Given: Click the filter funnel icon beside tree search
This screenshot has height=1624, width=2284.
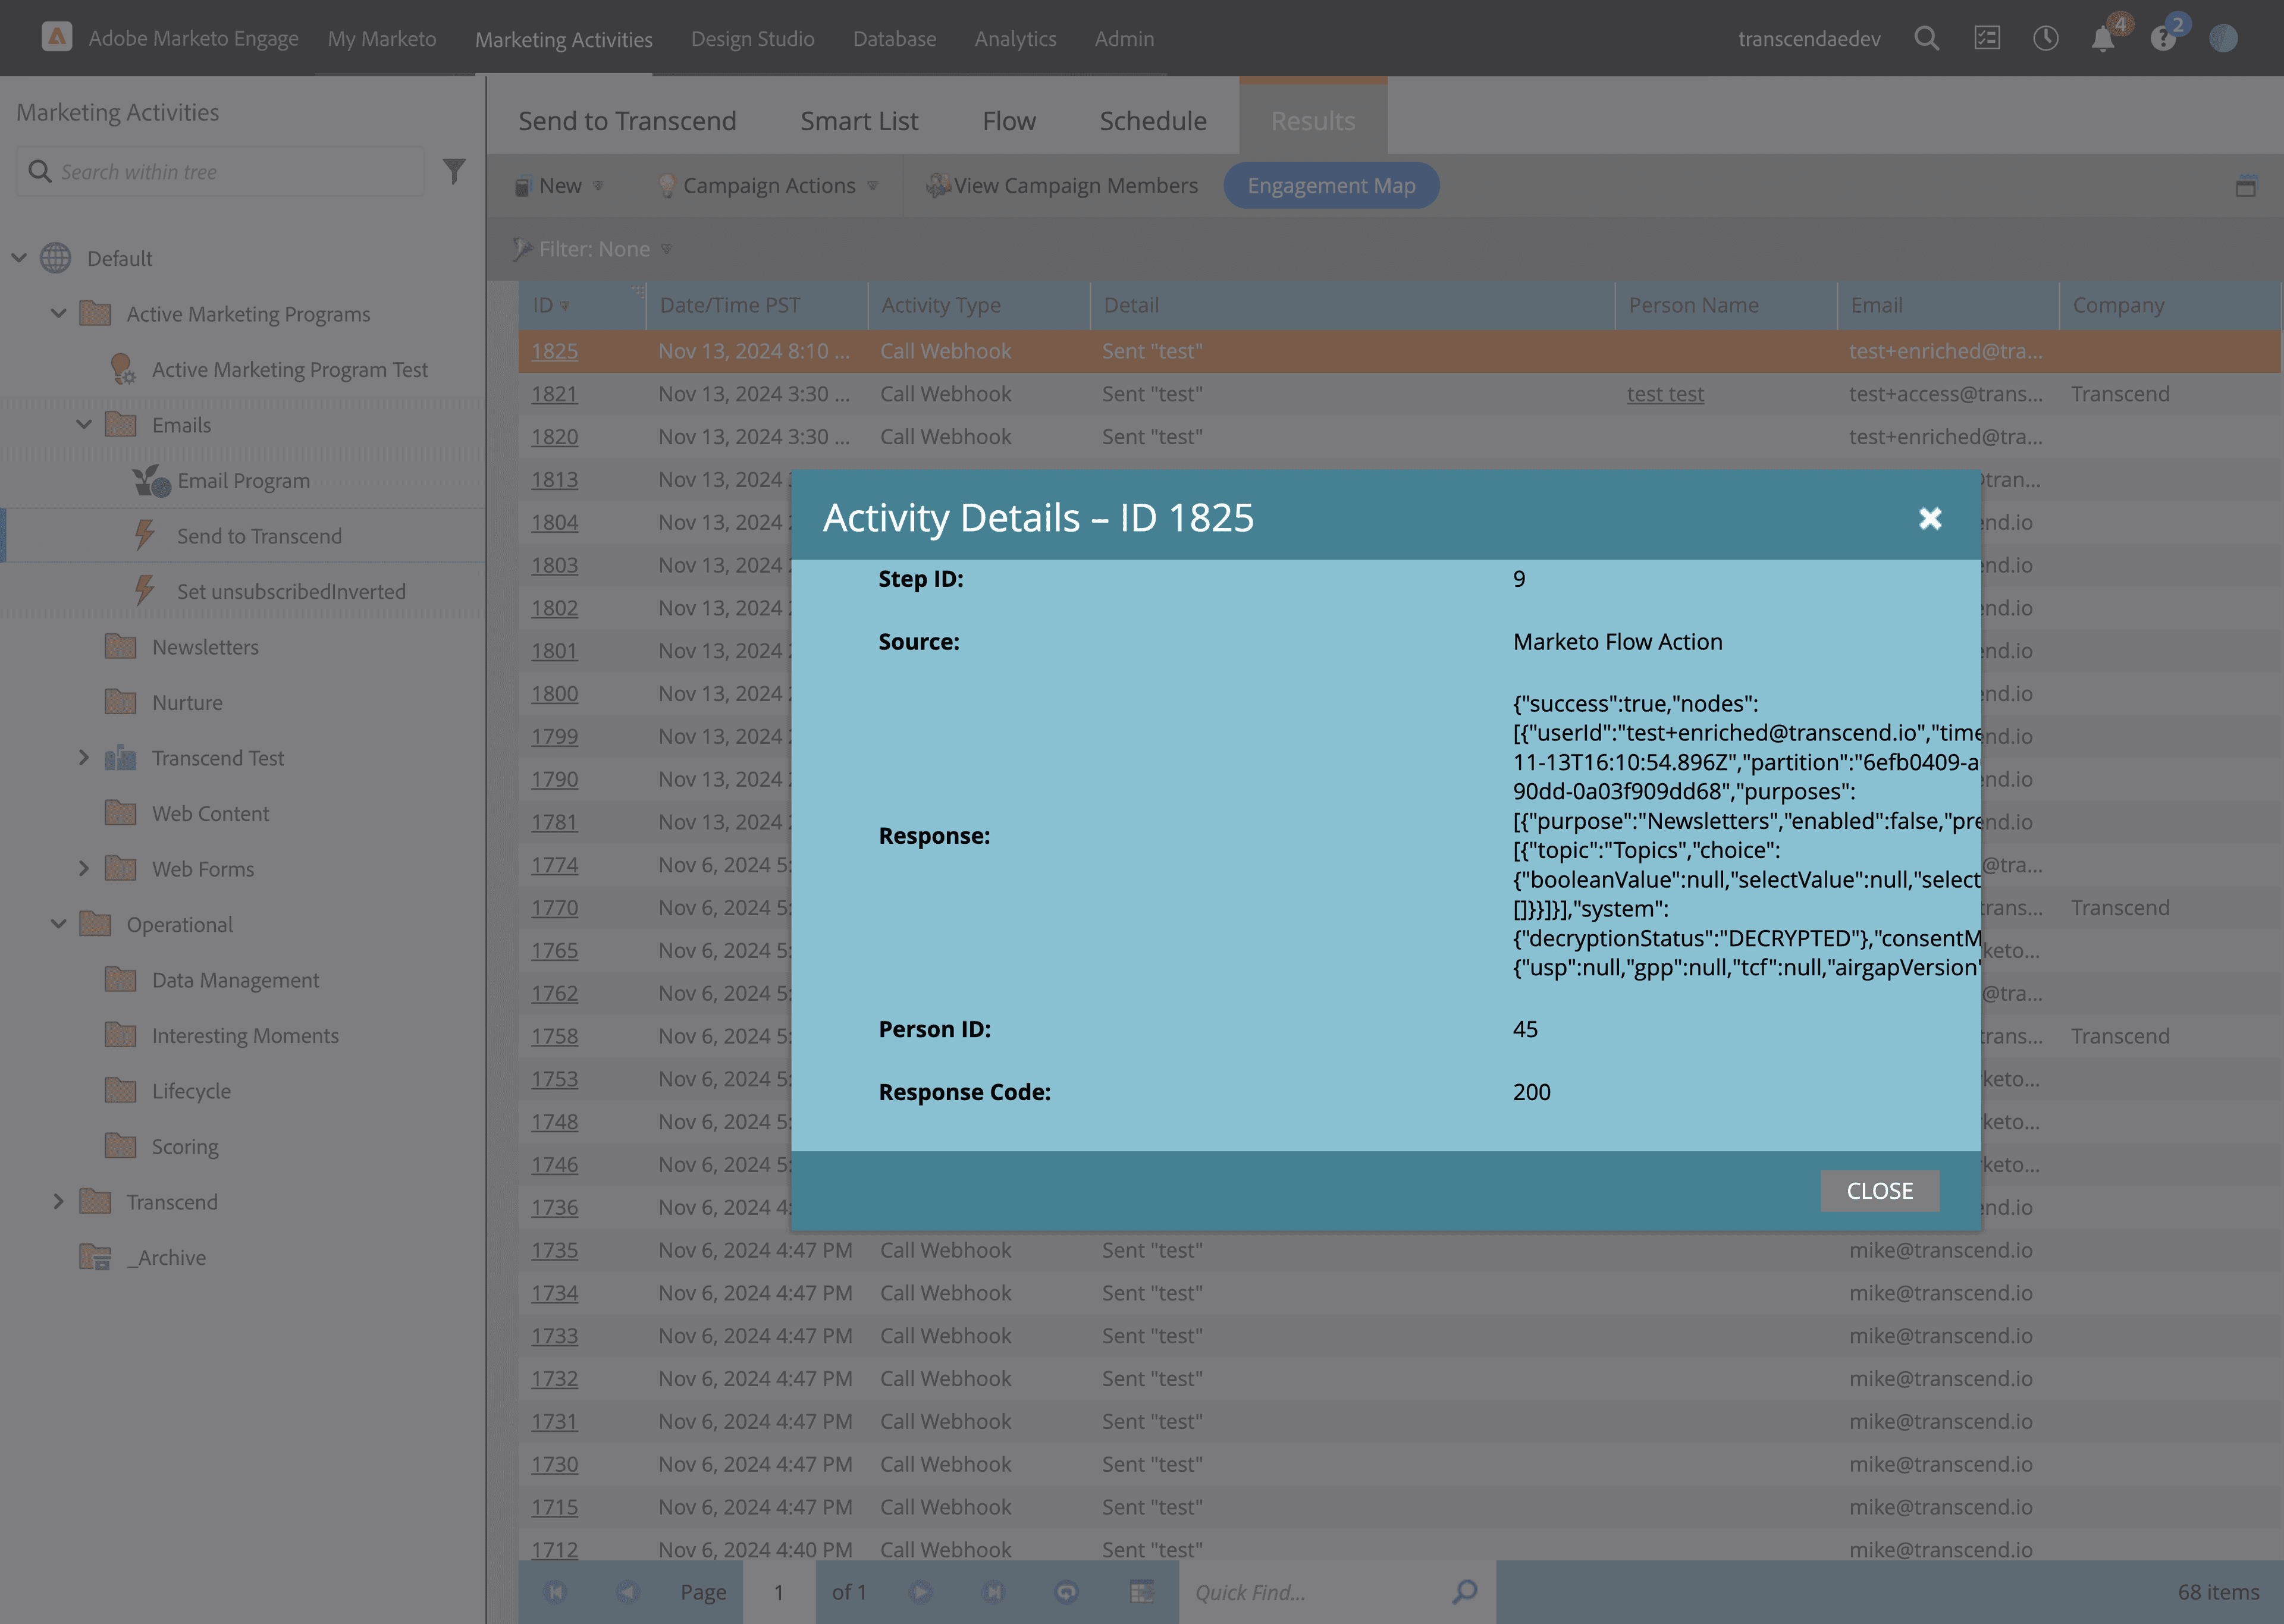Looking at the screenshot, I should click(x=455, y=171).
